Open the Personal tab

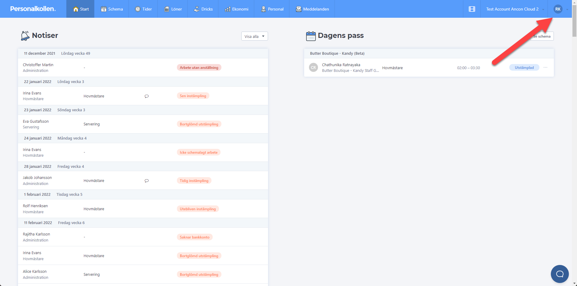[272, 9]
